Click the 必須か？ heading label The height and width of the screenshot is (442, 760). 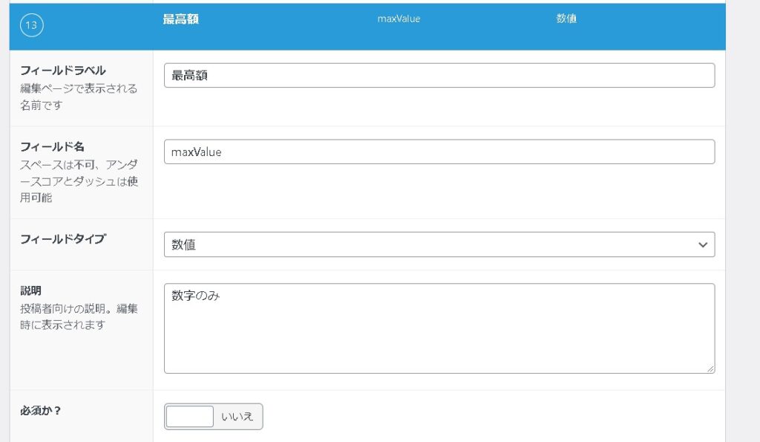pyautogui.click(x=41, y=410)
